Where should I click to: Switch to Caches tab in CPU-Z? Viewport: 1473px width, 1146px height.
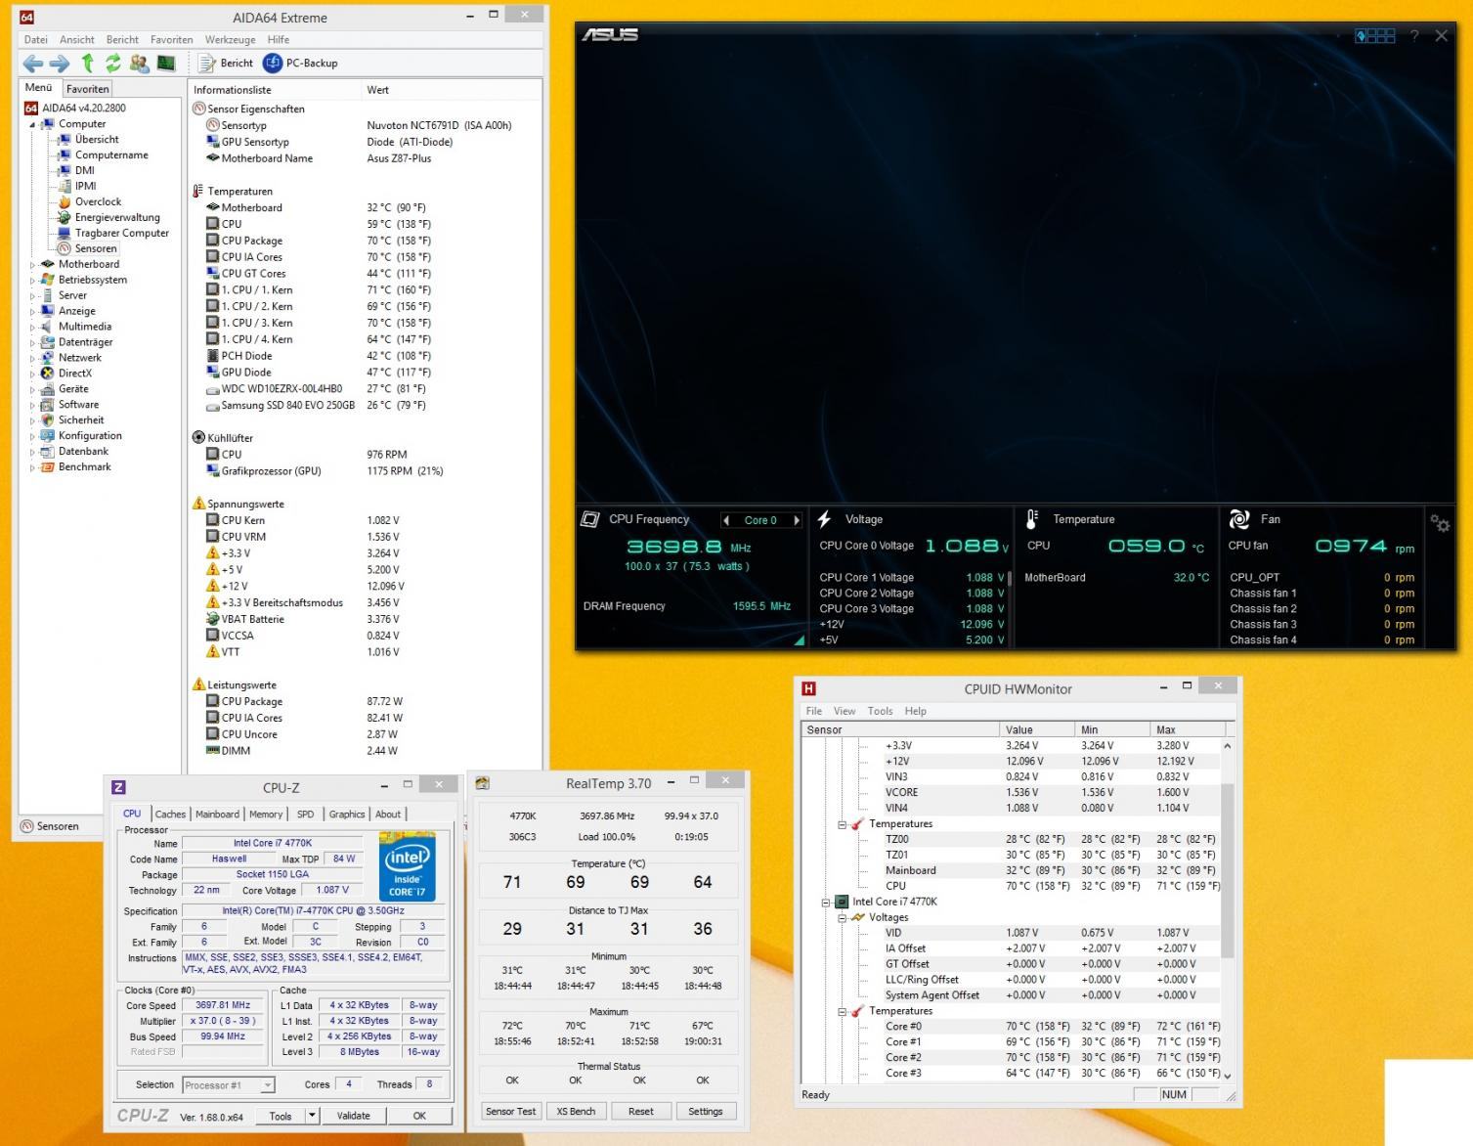(170, 814)
